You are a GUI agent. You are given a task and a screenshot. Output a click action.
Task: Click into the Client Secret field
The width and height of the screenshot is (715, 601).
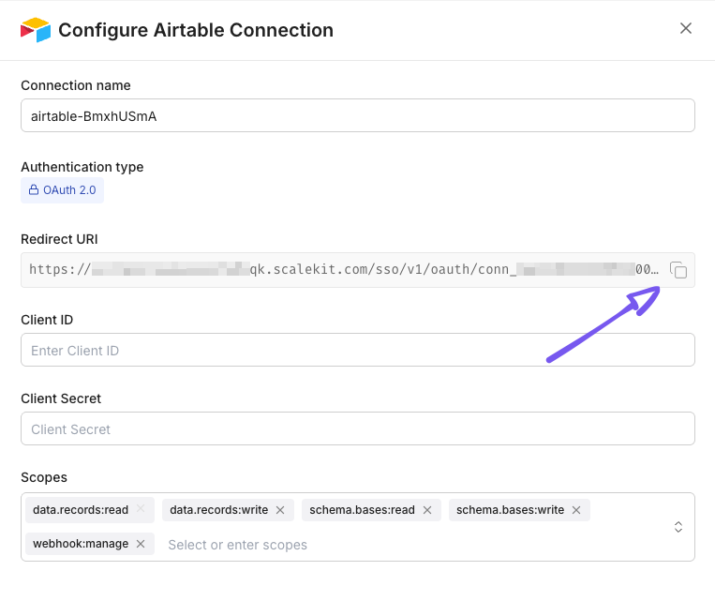(x=358, y=429)
